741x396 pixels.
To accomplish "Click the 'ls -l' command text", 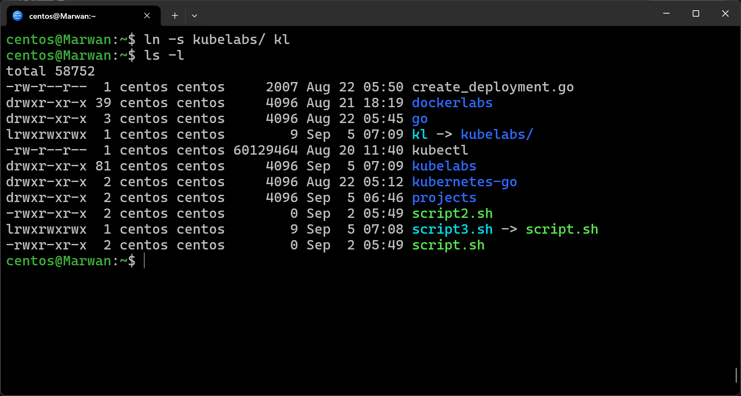I will coord(164,56).
